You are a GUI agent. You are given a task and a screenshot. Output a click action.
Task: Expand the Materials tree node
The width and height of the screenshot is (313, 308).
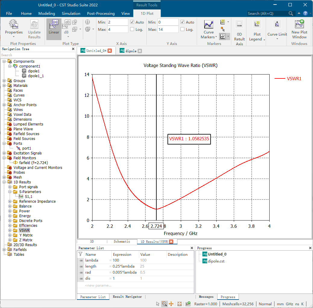pyautogui.click(x=4, y=86)
